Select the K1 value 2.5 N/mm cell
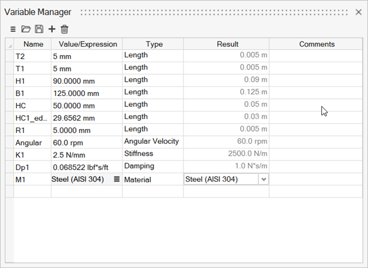This screenshot has height=268, width=368. pyautogui.click(x=87, y=155)
